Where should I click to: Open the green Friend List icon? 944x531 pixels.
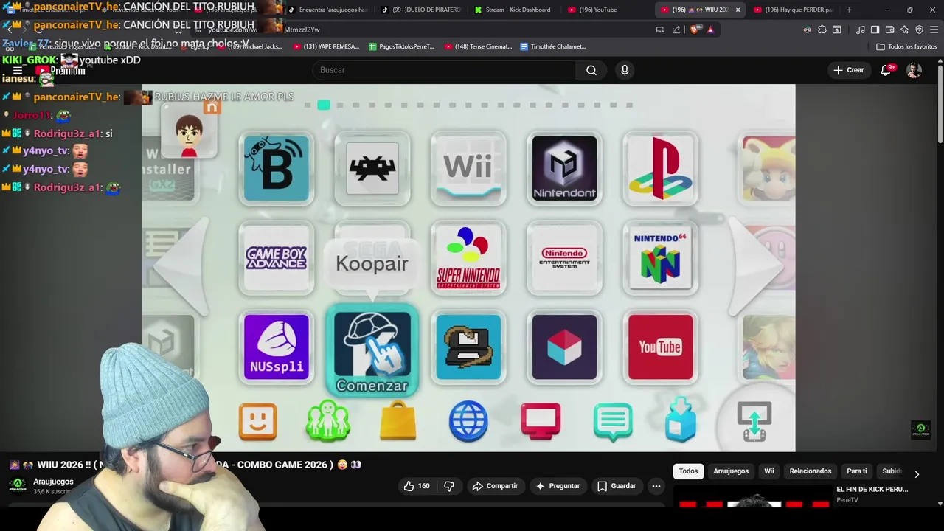(328, 422)
